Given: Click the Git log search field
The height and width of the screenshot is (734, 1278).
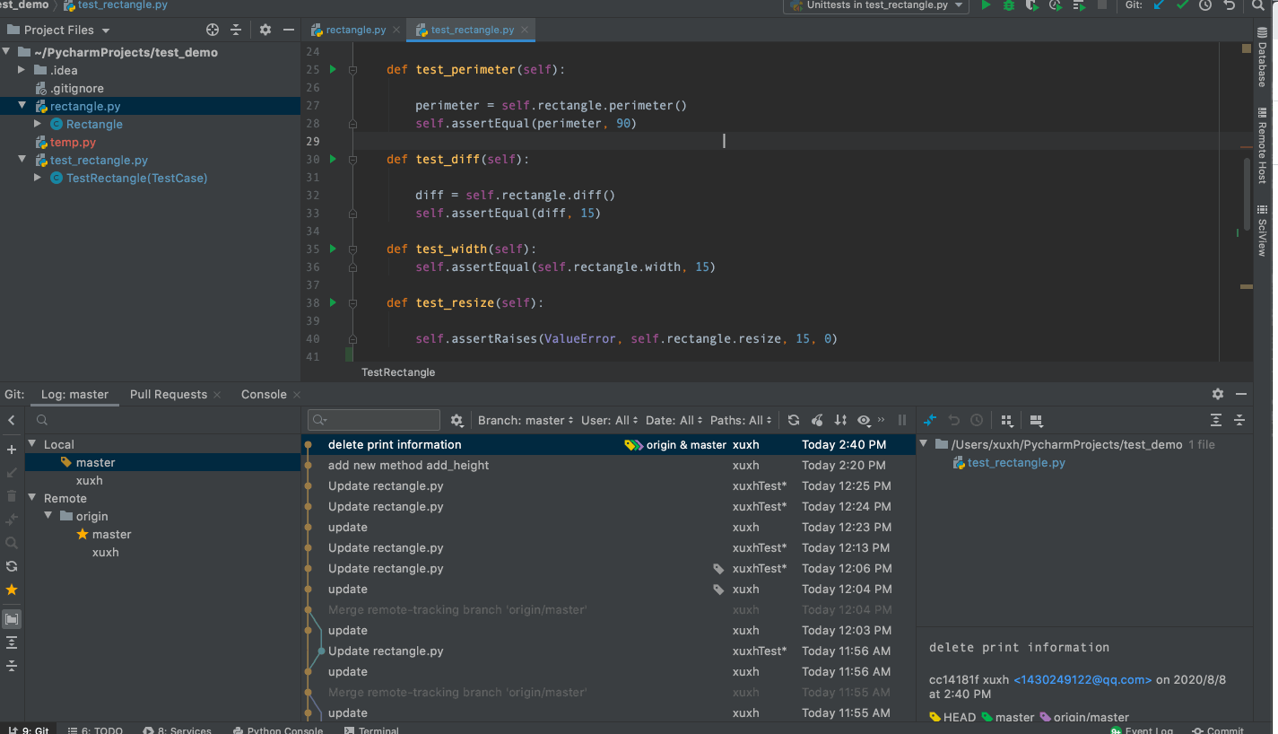Looking at the screenshot, I should point(374,420).
